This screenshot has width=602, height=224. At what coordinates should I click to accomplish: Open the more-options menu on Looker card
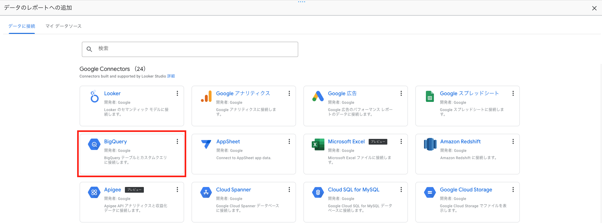pyautogui.click(x=177, y=93)
